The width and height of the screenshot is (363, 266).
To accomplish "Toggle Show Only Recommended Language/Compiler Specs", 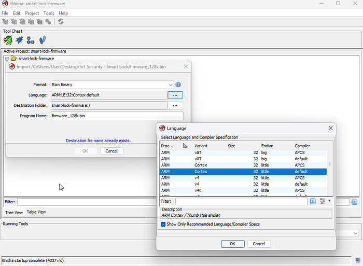I will tap(163, 225).
